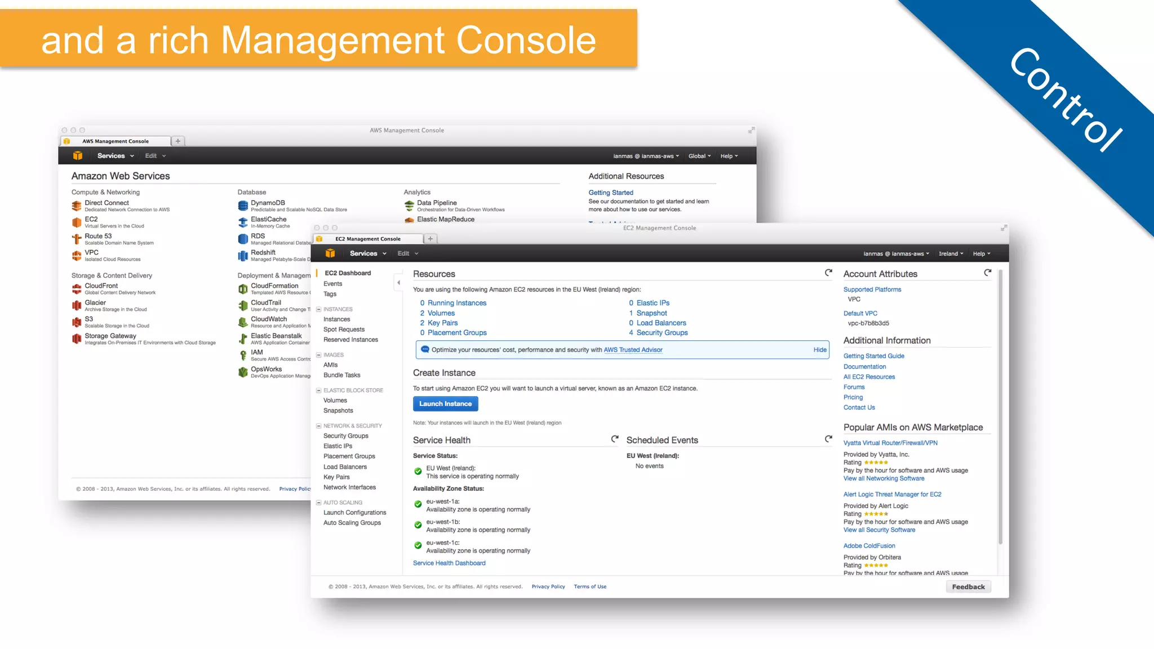Collapse the EC2 sidebar with arrow handle
Viewport: 1154px width, 649px height.
[x=398, y=283]
